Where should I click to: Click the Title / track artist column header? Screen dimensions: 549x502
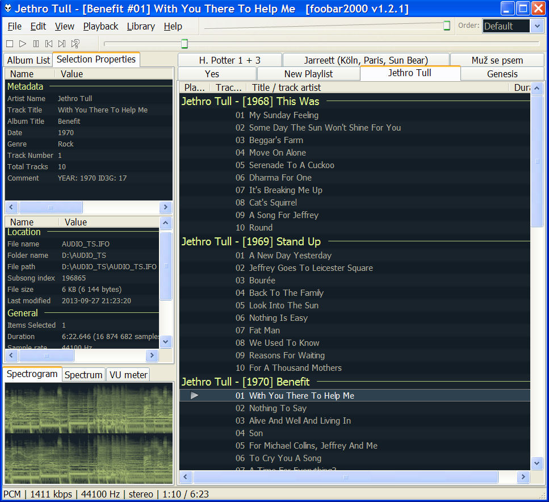tap(286, 87)
